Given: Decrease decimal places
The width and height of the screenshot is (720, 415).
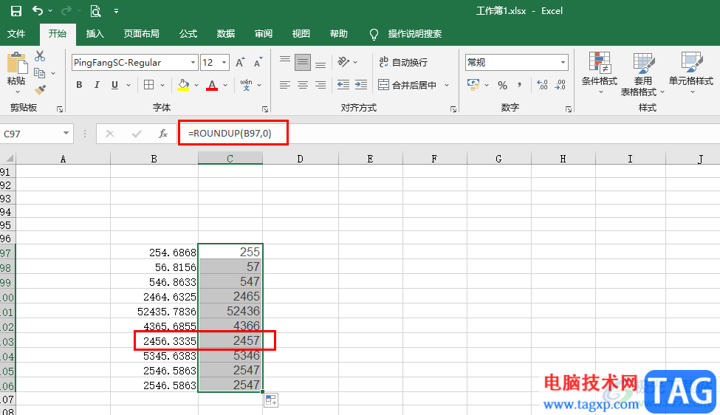Looking at the screenshot, I should [x=560, y=85].
